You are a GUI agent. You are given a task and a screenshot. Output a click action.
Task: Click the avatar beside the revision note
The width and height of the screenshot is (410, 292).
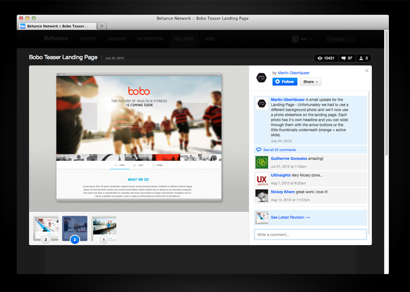(262, 104)
